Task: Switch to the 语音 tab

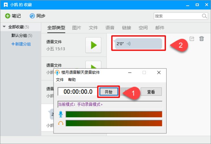Action: click(110, 28)
